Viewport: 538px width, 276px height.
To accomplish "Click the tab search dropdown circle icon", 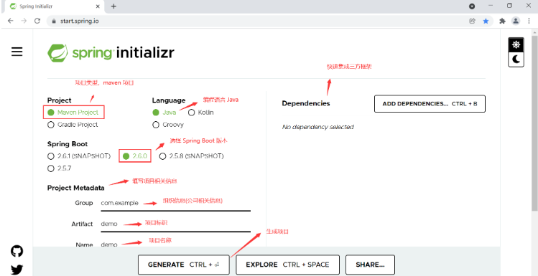I will tap(472, 6).
